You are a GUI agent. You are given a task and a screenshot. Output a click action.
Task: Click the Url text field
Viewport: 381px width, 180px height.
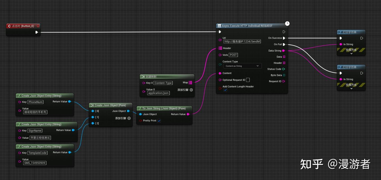(x=242, y=41)
